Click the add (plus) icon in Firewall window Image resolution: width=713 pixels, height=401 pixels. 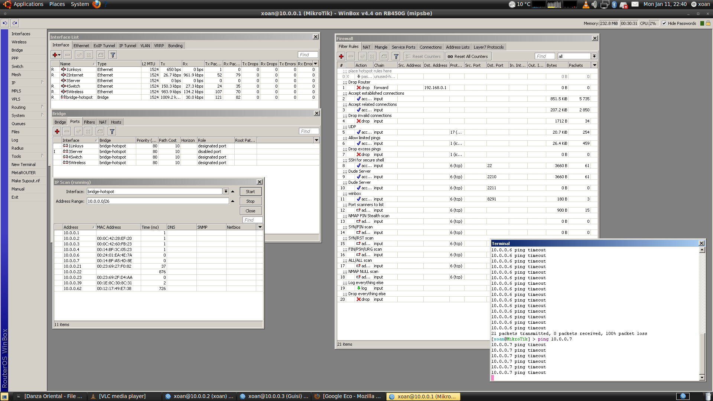[341, 56]
